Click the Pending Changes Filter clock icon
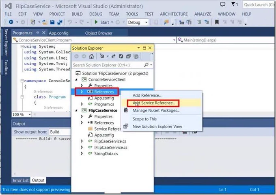Image resolution: width=276 pixels, height=195 pixels. [x=102, y=56]
